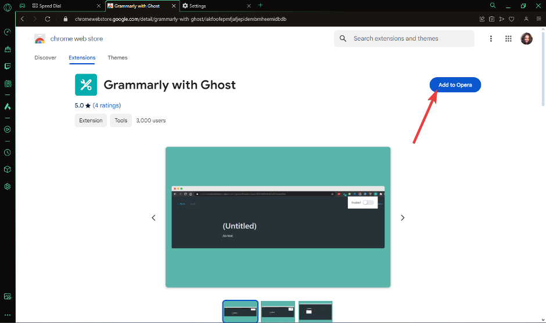
Task: Open the three-dots sidebar setup
Action: (8, 315)
